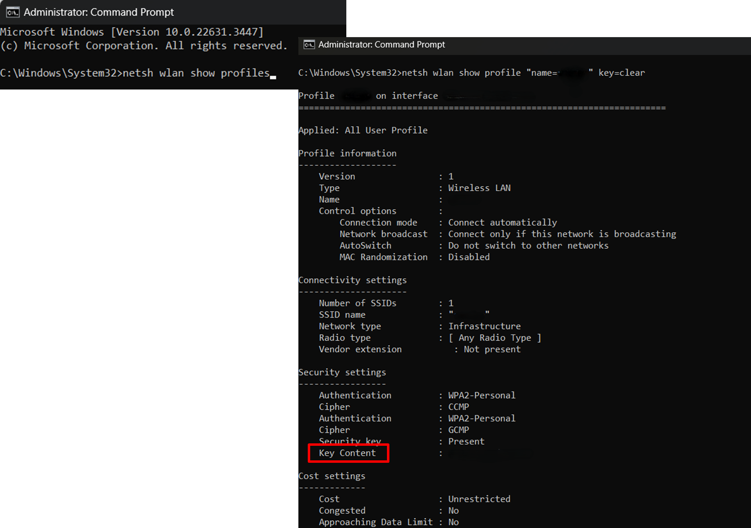Image resolution: width=751 pixels, height=528 pixels.
Task: Click the 'AutoSwitch' row label
Action: point(365,246)
